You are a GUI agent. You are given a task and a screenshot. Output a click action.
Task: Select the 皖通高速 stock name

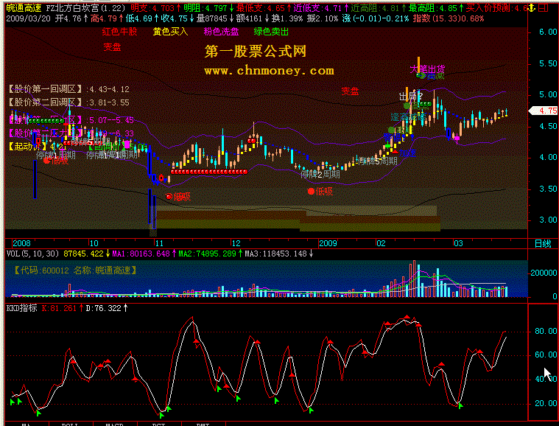[24, 8]
